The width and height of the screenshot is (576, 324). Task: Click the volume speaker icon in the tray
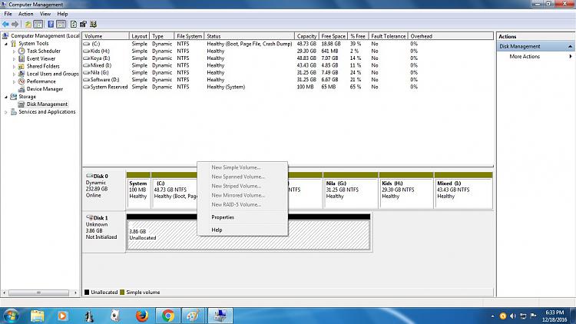513,316
